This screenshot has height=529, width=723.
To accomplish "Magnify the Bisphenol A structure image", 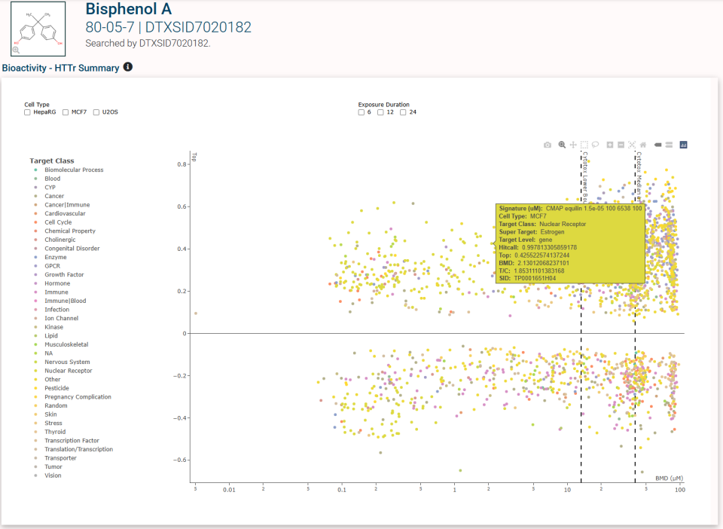I will 16,50.
